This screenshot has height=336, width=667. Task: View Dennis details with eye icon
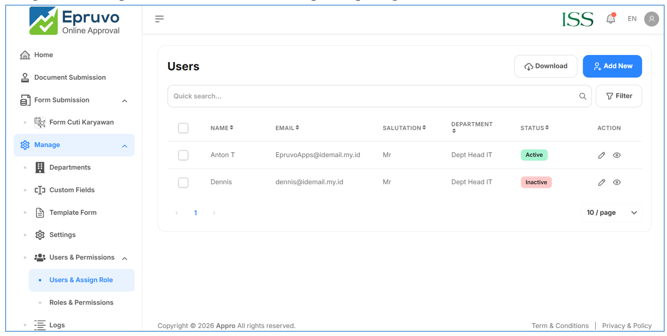pos(617,182)
